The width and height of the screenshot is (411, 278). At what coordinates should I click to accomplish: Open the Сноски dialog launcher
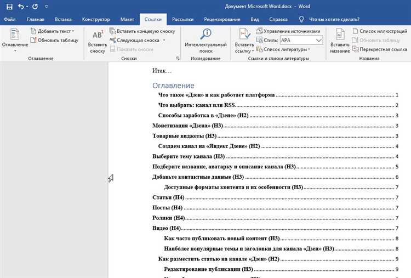(178, 59)
